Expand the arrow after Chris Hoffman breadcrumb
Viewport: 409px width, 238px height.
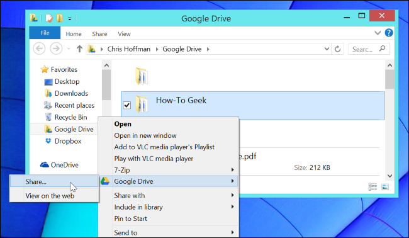(x=157, y=49)
